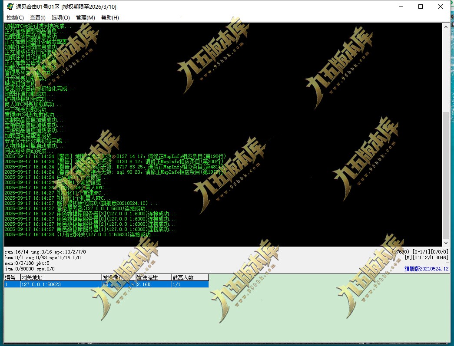Select the 发送流量 column header

(x=154, y=277)
